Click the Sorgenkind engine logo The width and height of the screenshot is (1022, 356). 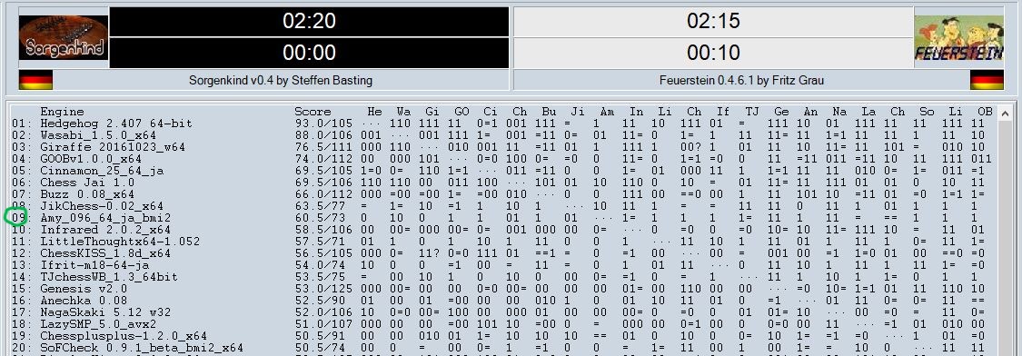64,38
